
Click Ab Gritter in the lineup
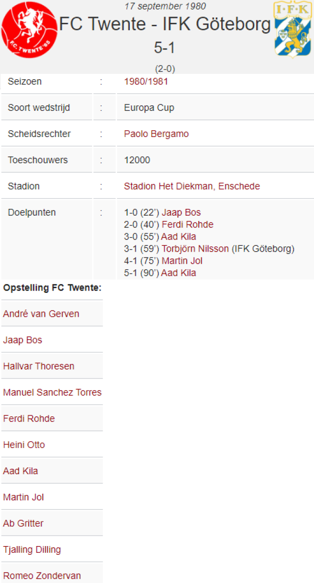(23, 524)
